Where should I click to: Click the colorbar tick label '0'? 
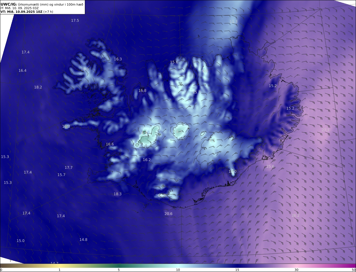coord(1,270)
